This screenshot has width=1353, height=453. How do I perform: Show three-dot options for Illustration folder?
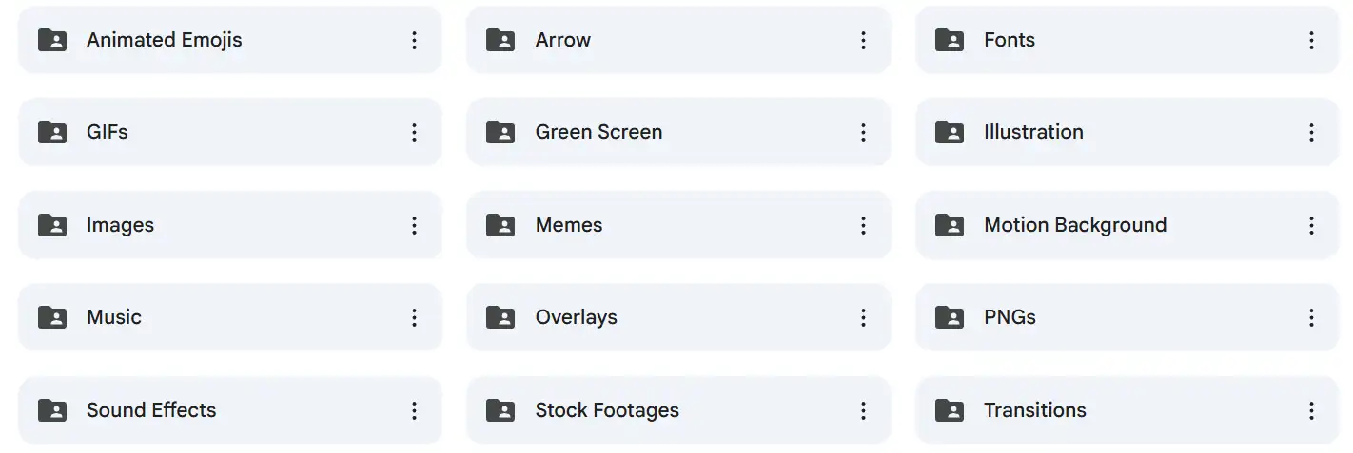[1311, 132]
